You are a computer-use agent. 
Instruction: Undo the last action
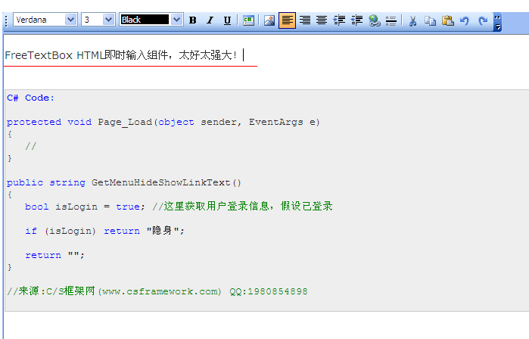click(x=465, y=20)
